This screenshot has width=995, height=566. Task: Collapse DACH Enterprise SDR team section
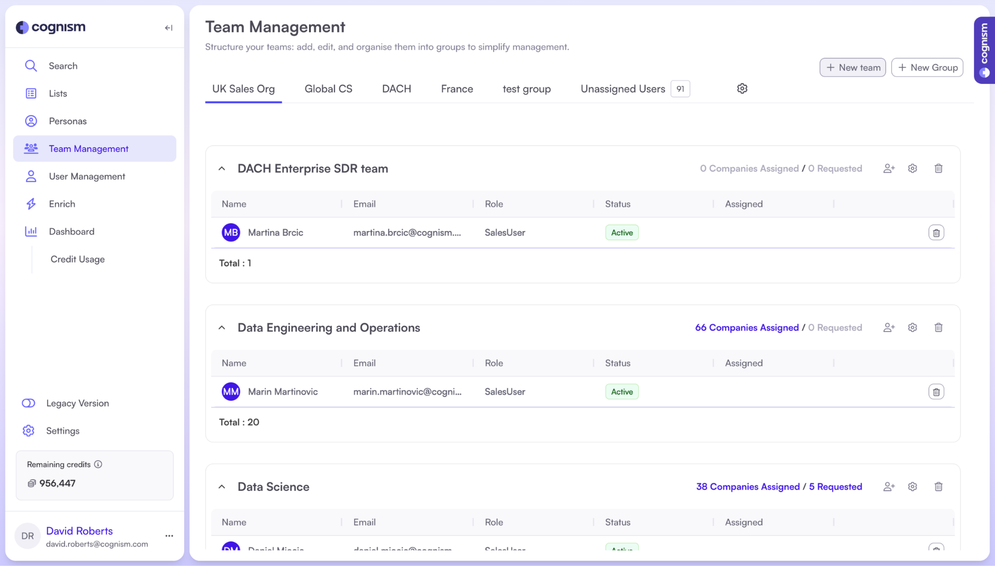click(222, 168)
